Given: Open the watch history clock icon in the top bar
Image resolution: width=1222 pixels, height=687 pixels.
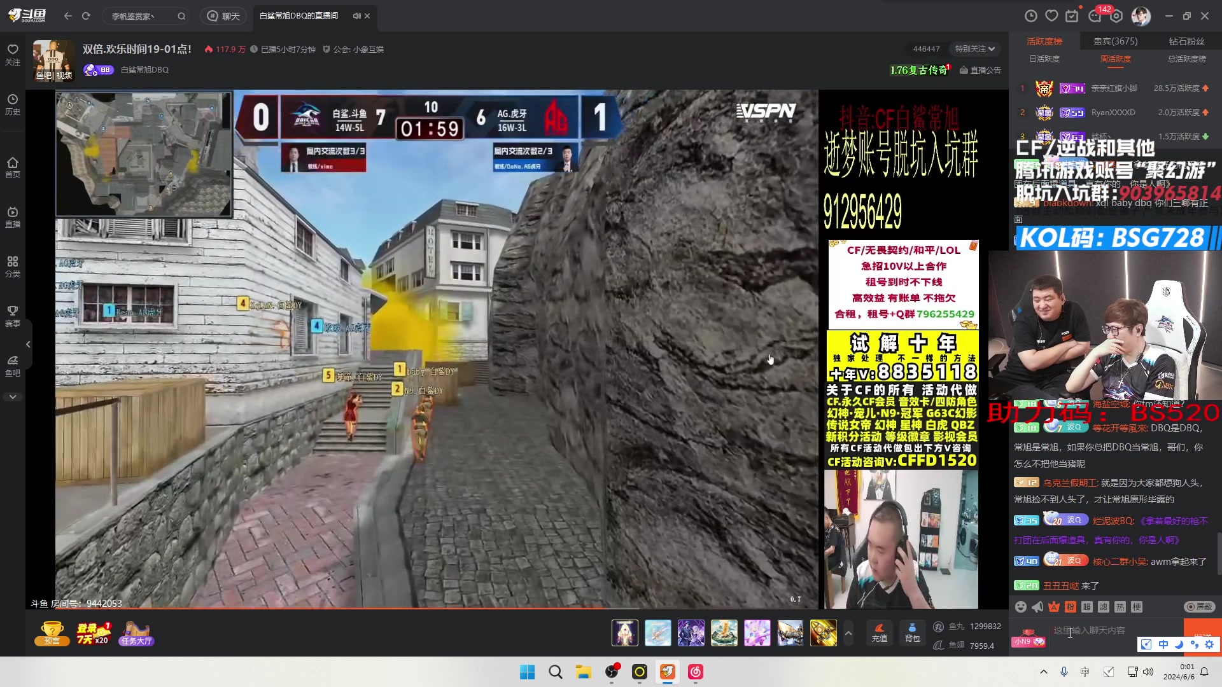Looking at the screenshot, I should (1031, 16).
